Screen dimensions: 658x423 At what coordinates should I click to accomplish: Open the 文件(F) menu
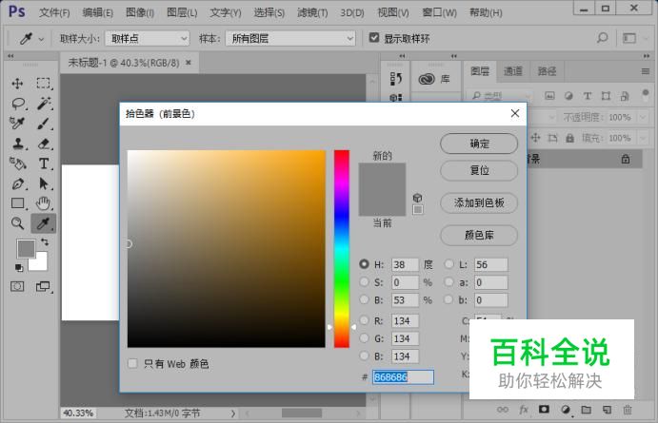(54, 12)
